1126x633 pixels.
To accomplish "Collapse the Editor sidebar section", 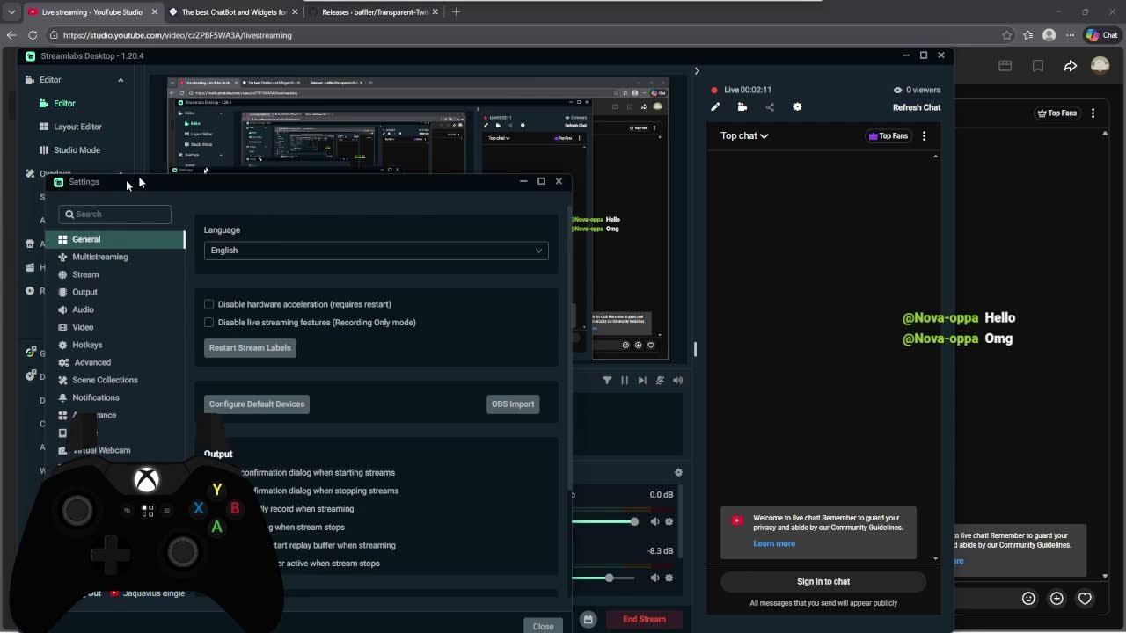I will coord(121,80).
